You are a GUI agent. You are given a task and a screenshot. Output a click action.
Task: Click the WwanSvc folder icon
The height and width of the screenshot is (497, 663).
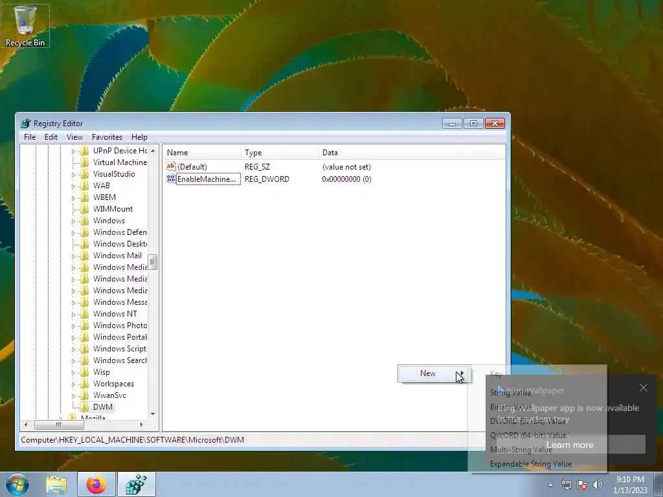click(85, 395)
